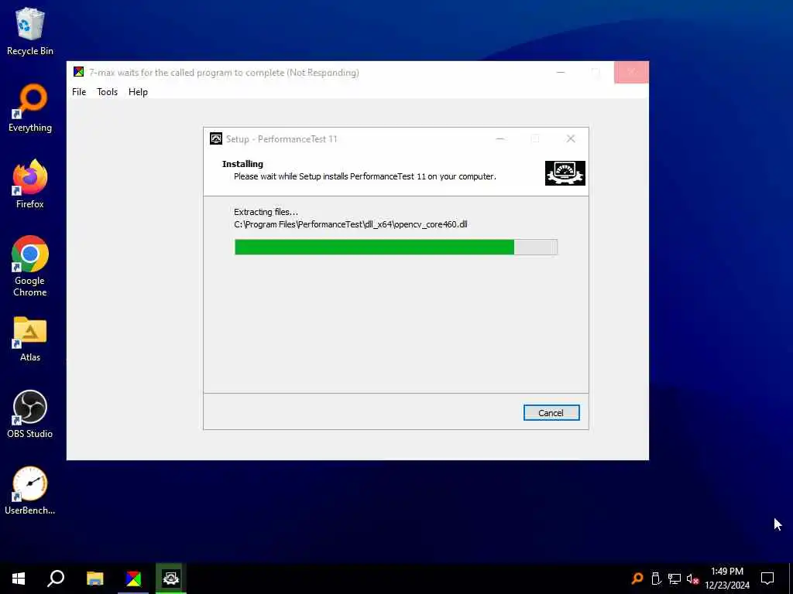This screenshot has height=594, width=793.
Task: Open the network status tray icon
Action: [675, 579]
